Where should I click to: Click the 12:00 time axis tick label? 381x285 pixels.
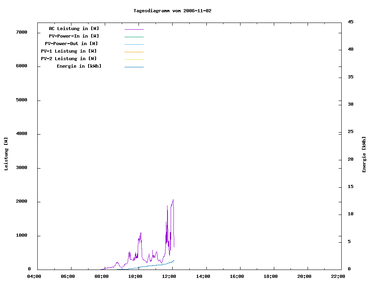(x=169, y=276)
